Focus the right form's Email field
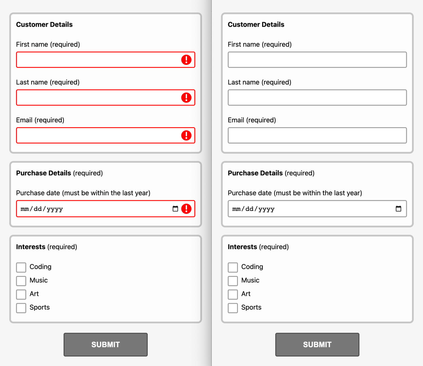 point(317,135)
